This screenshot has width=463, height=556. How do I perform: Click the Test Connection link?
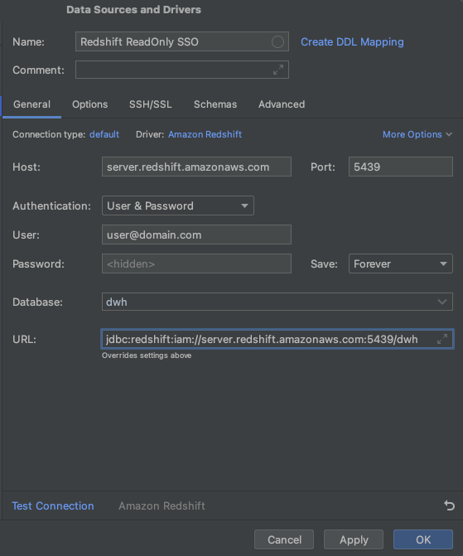click(53, 505)
